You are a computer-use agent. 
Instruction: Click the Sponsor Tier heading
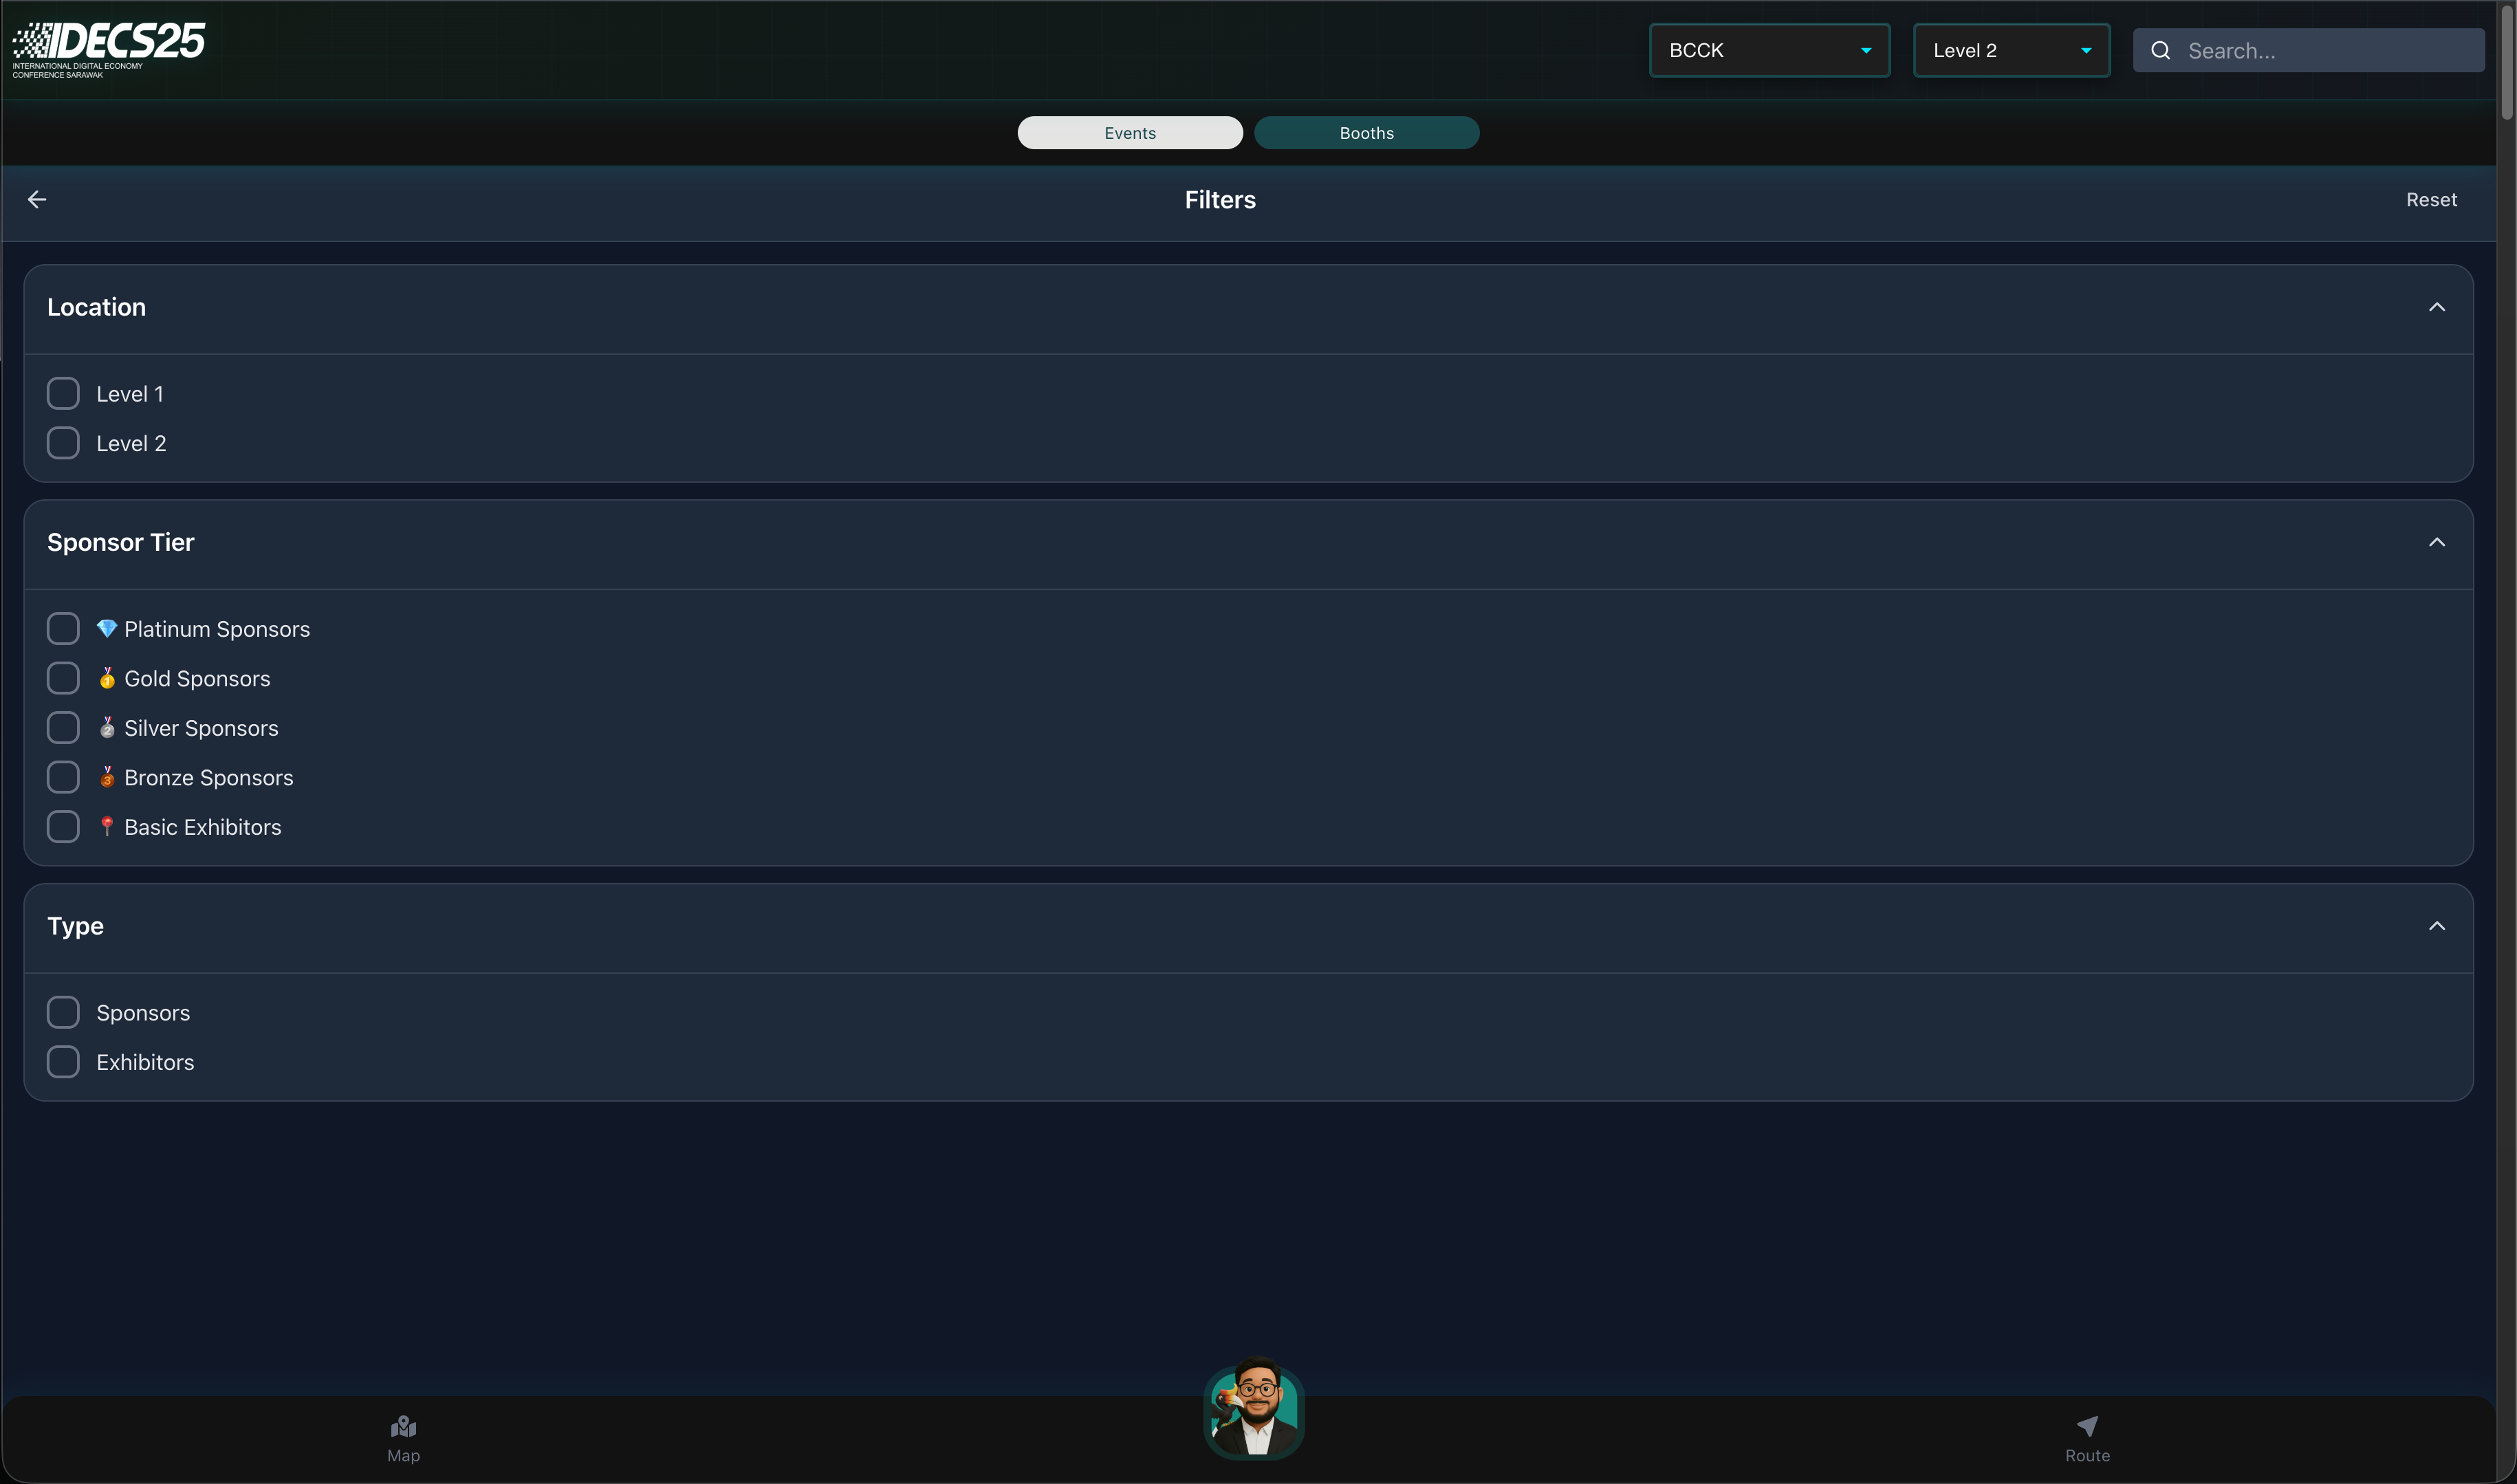tap(120, 542)
